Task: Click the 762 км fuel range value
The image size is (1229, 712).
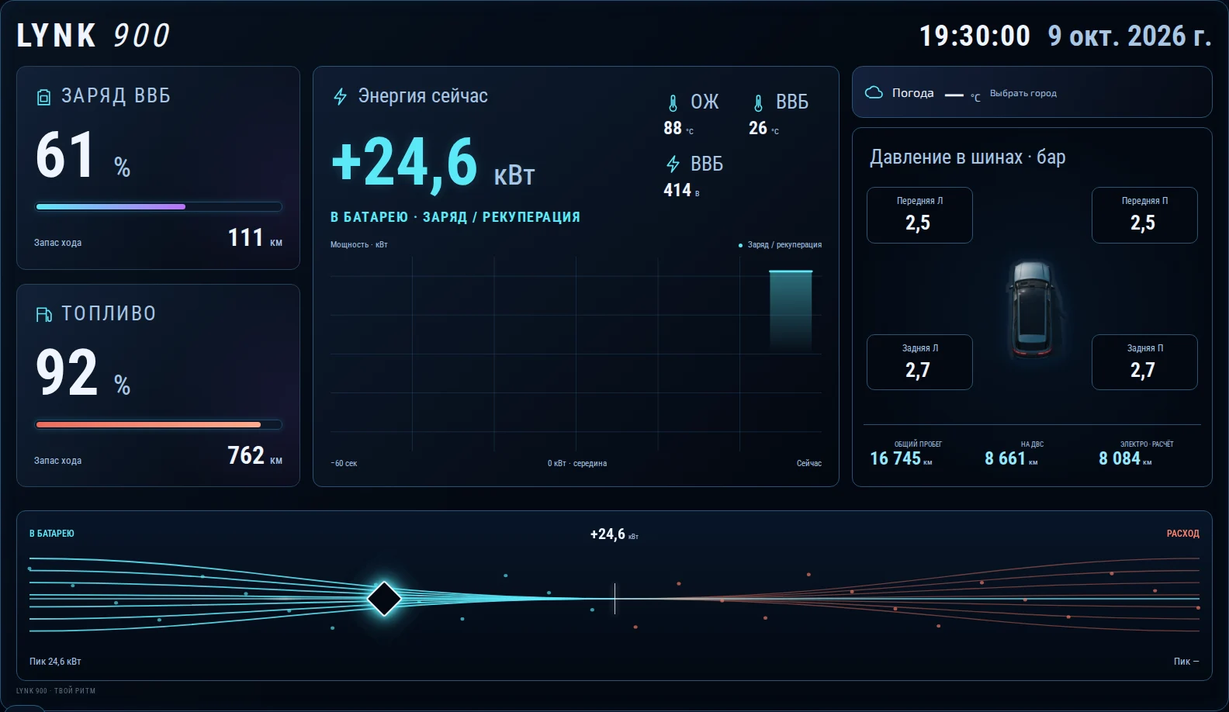Action: click(254, 456)
